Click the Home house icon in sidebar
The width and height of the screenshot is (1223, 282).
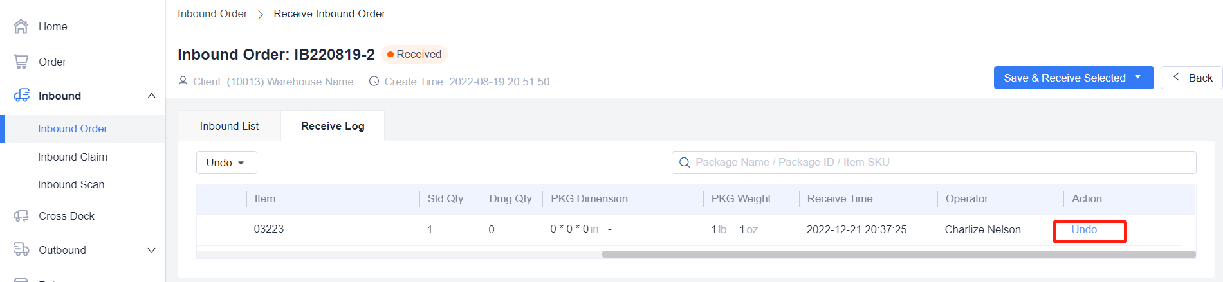(x=21, y=26)
